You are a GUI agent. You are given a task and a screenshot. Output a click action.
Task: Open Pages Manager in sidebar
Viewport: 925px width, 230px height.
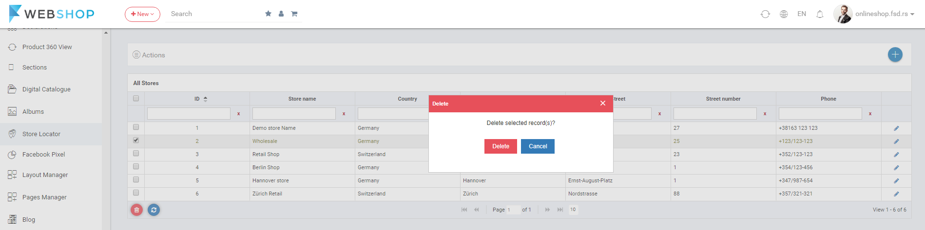coord(44,197)
